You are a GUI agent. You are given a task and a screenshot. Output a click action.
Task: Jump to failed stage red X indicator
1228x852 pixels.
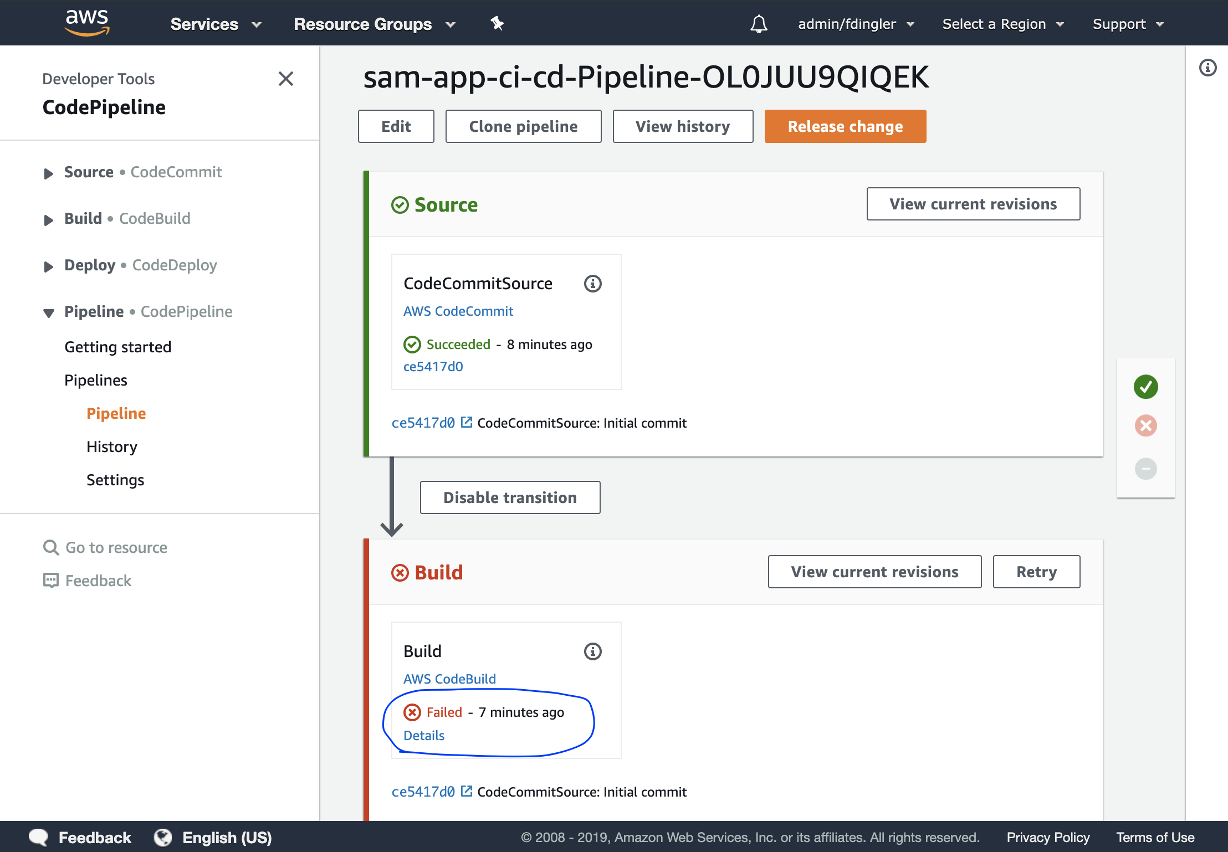pos(1146,425)
